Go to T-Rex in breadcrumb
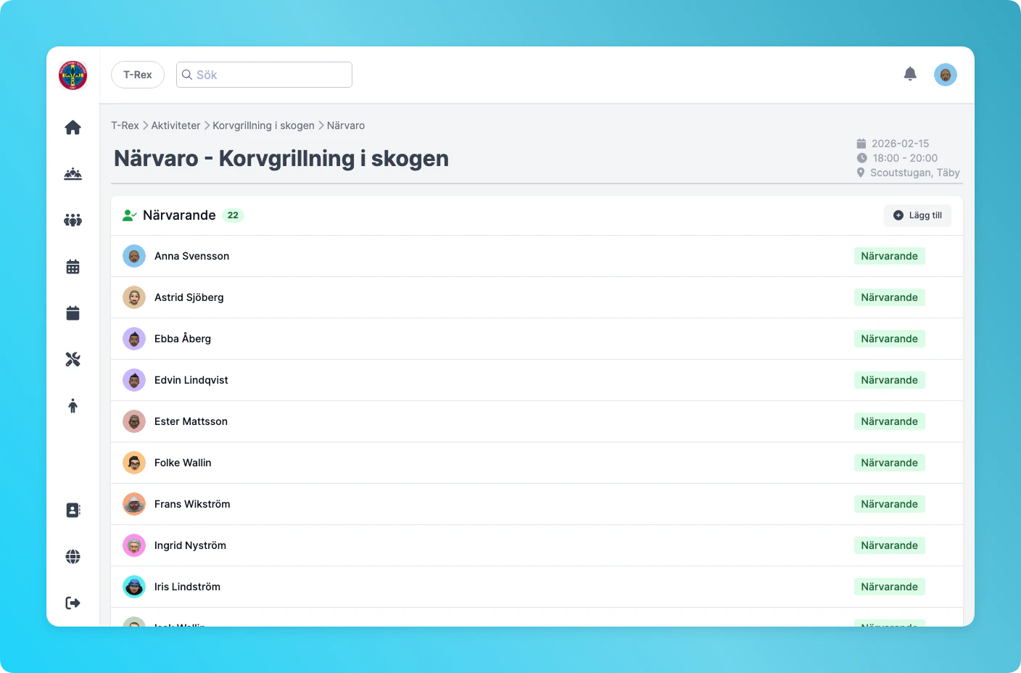The width and height of the screenshot is (1021, 673). [x=125, y=125]
